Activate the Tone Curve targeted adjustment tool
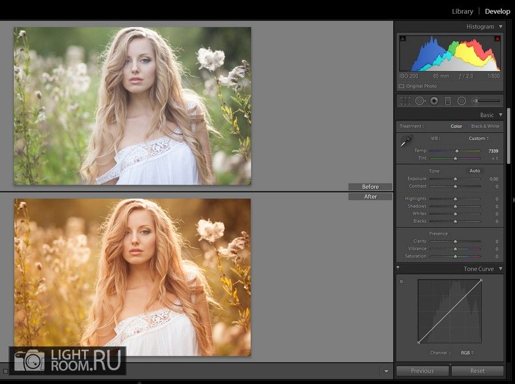The width and height of the screenshot is (515, 384). pyautogui.click(x=401, y=281)
